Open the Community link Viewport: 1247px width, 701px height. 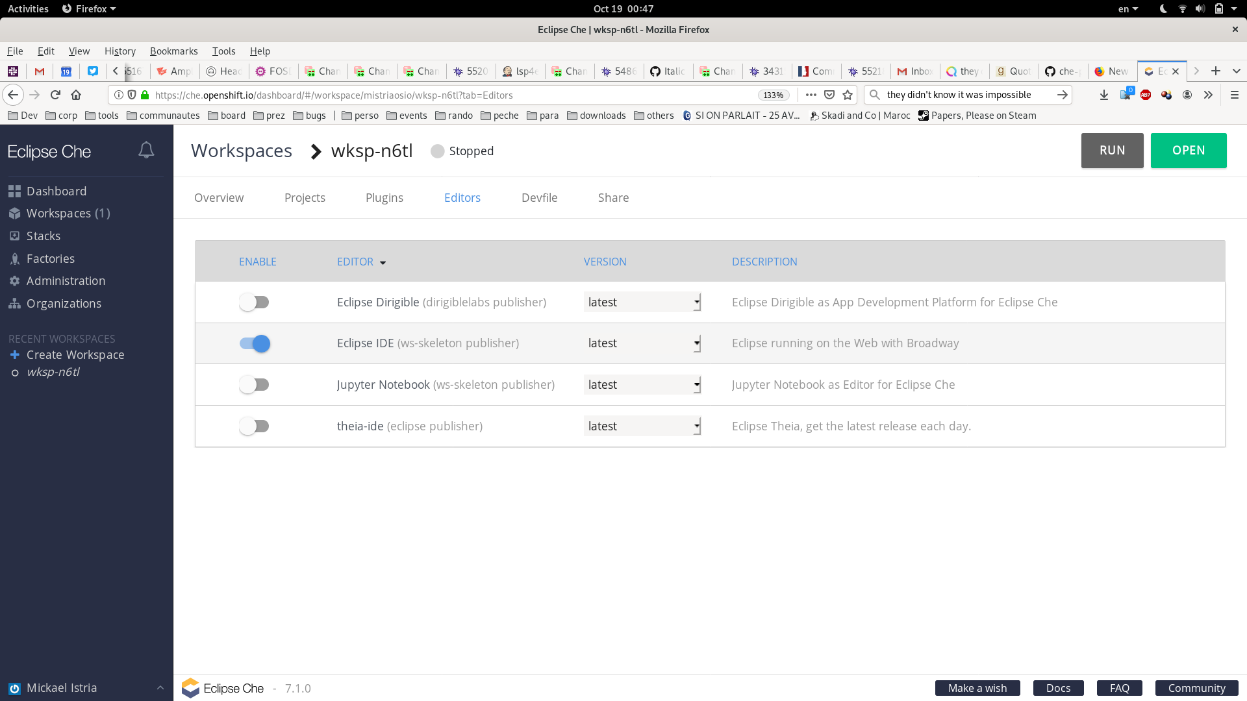tap(1196, 688)
